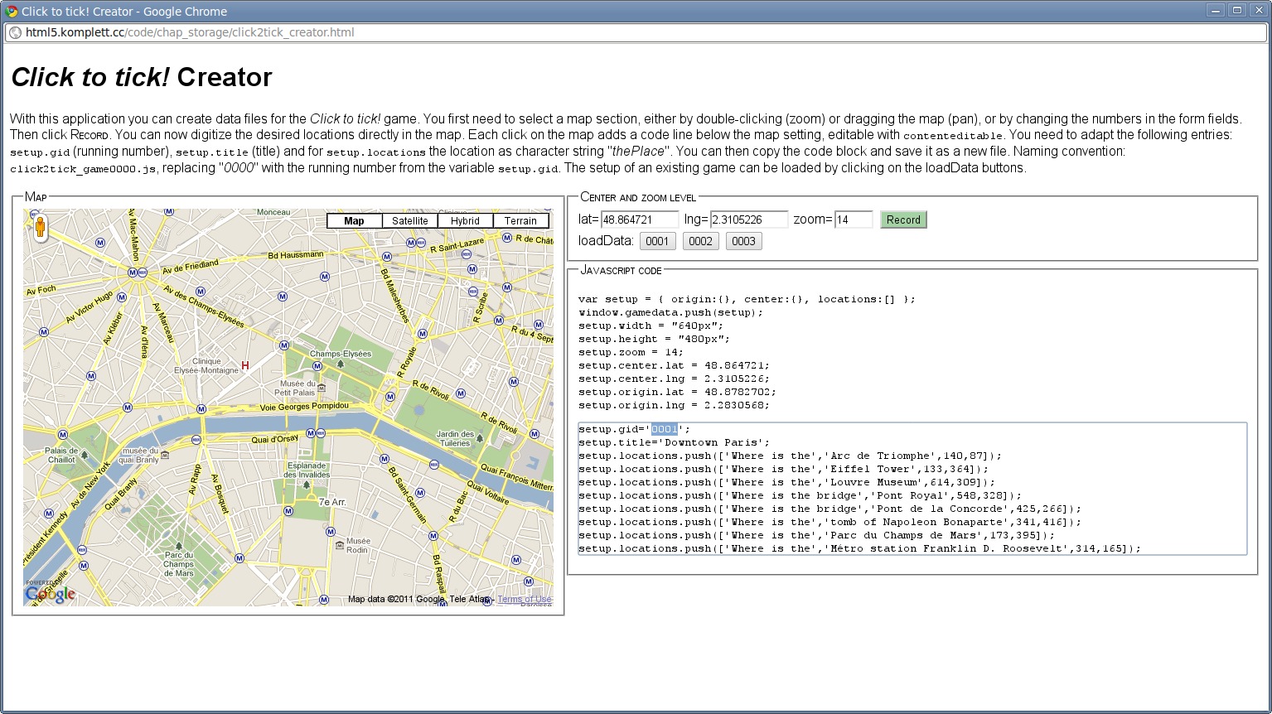The width and height of the screenshot is (1272, 714).
Task: Click the Google logo on the map
Action: click(x=51, y=594)
